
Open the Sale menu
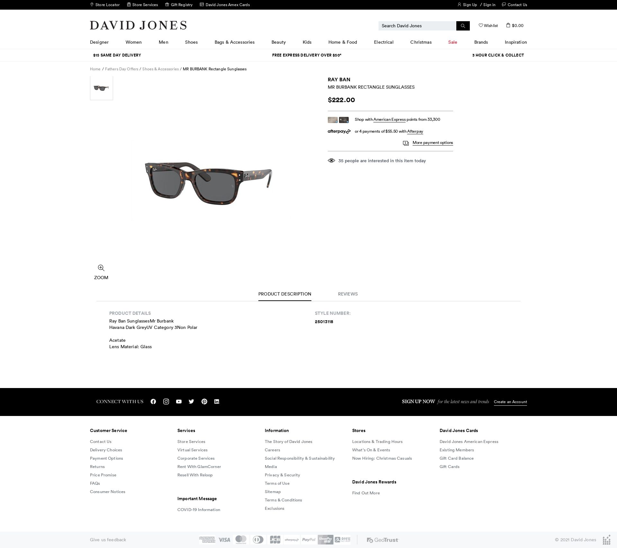(x=453, y=42)
